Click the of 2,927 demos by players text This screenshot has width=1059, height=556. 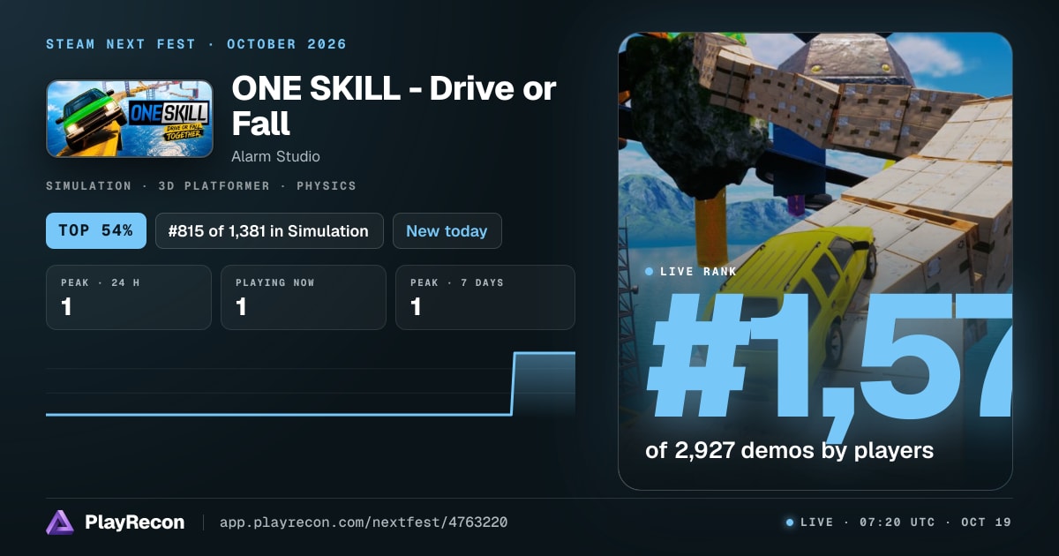[789, 450]
